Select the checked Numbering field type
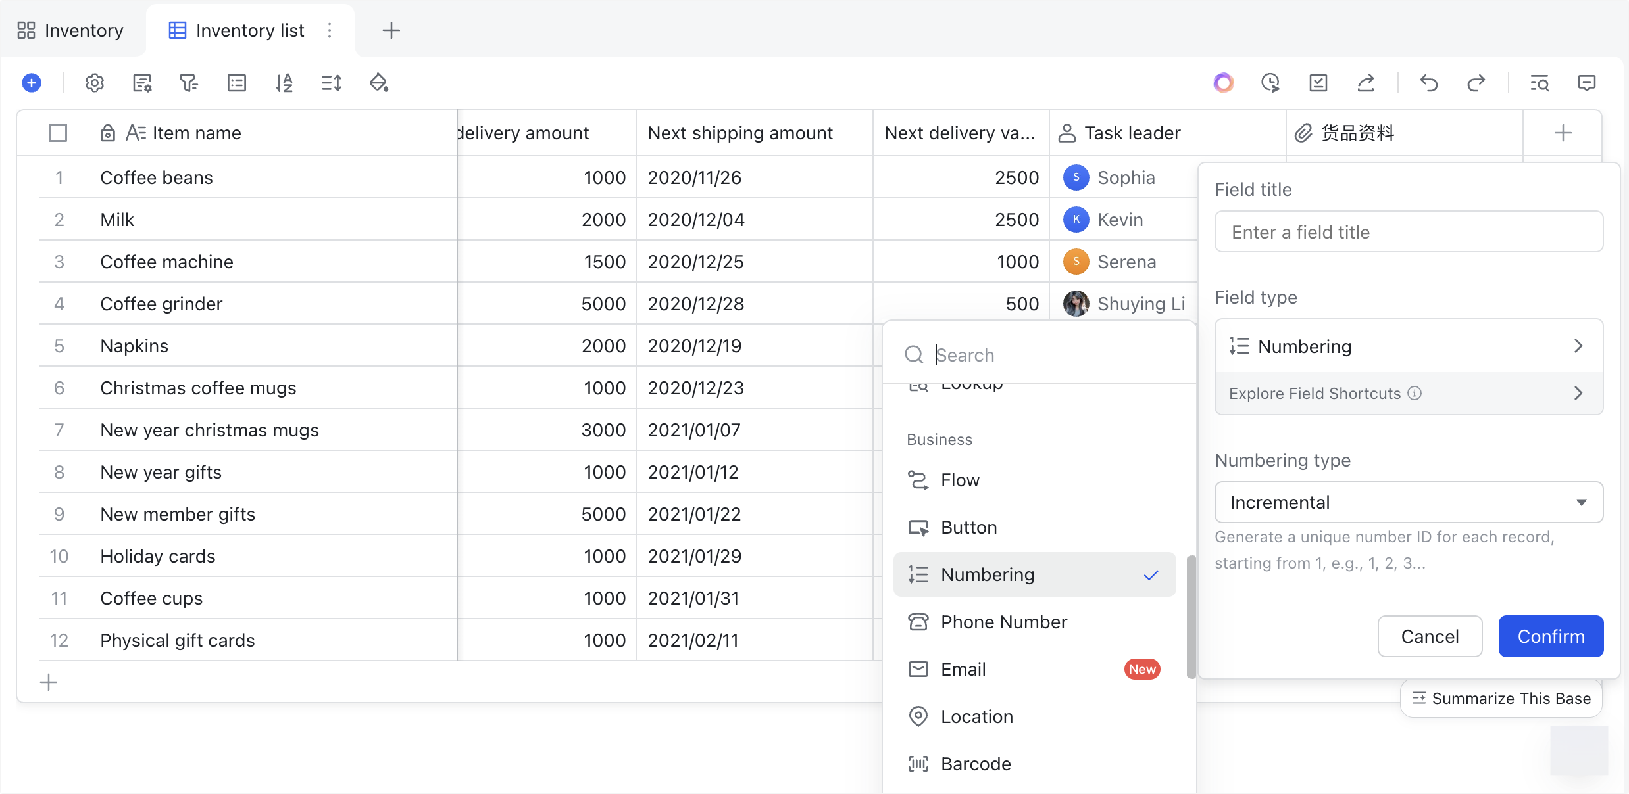Screen dimensions: 1629x794 pyautogui.click(x=1034, y=574)
